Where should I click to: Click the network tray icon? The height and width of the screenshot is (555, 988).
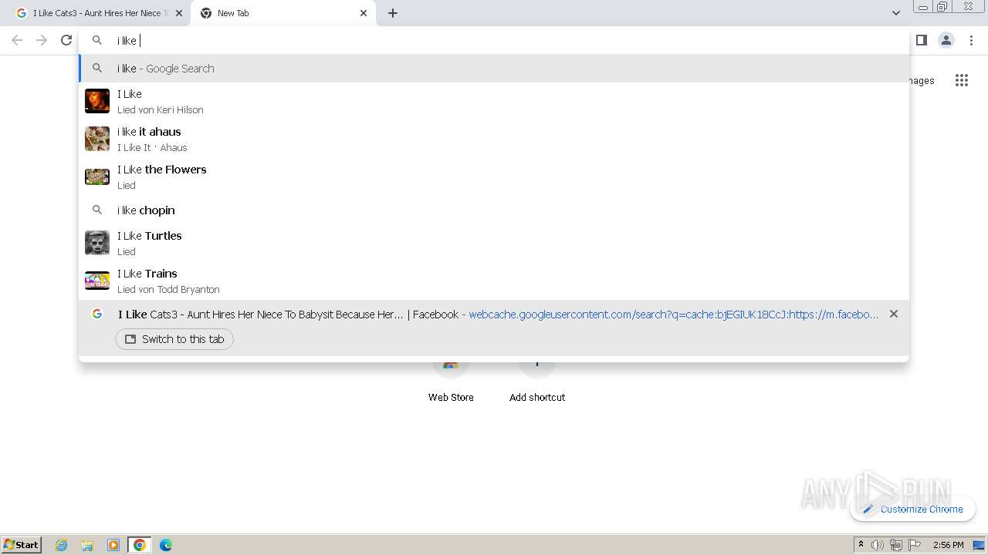pos(896,545)
